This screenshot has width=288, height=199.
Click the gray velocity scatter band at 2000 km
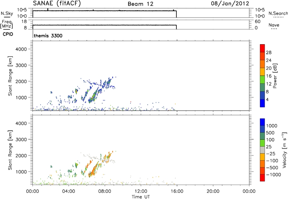coord(99,158)
